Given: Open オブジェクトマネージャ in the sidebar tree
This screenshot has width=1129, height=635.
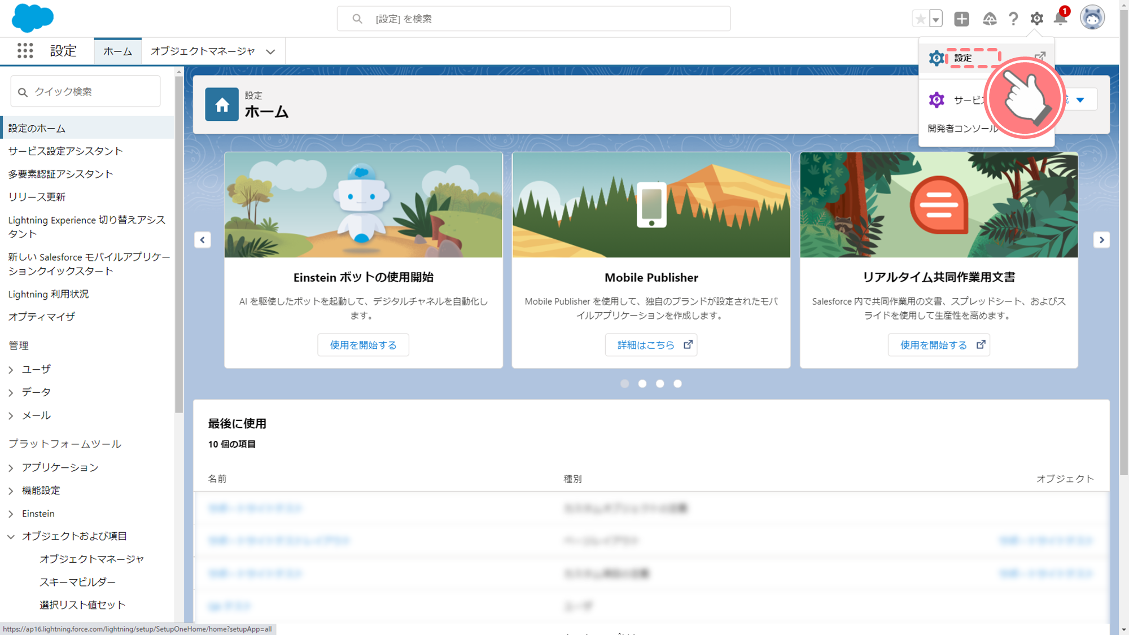Looking at the screenshot, I should [92, 559].
